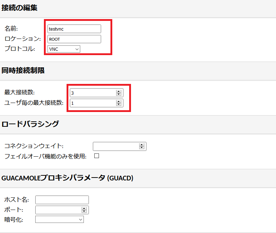Lower コネクションウェイト using the down arrow
Screen dimensions: 276x233
pyautogui.click(x=142, y=148)
